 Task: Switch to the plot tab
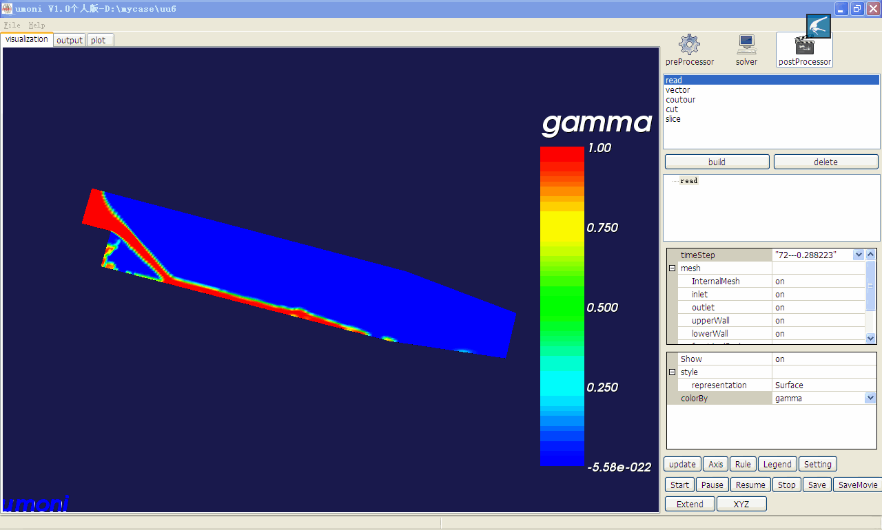click(99, 40)
